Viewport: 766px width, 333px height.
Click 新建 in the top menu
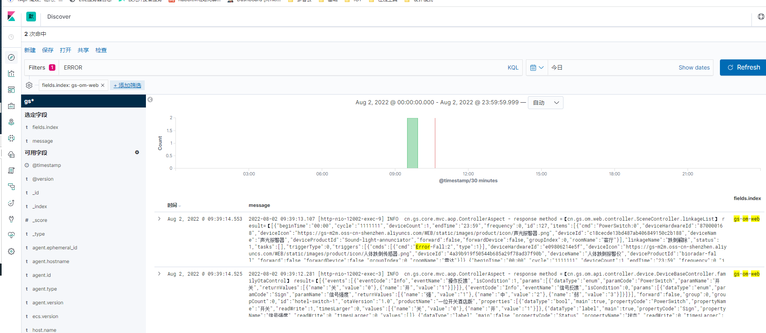[x=30, y=50]
